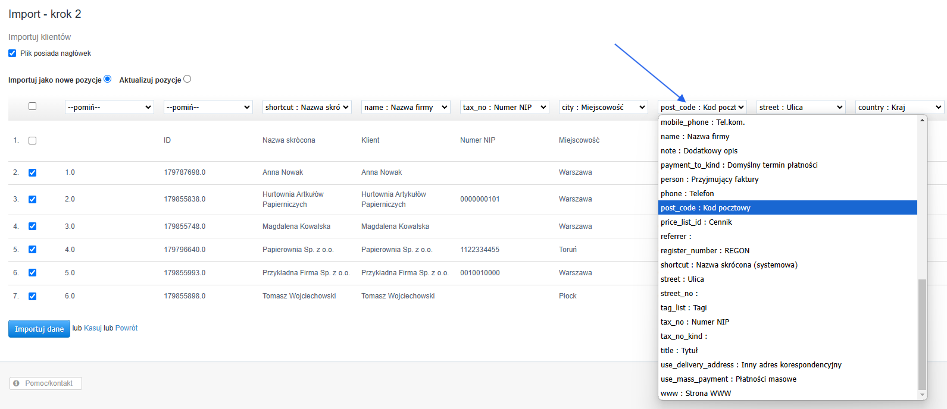947x409 pixels.
Task: Open the 'name : Nazwa firmy' column dropdown
Action: (x=406, y=107)
